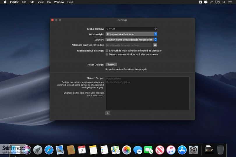Enable Search in main window includes comments
This screenshot has height=157, width=236.
pos(107,54)
